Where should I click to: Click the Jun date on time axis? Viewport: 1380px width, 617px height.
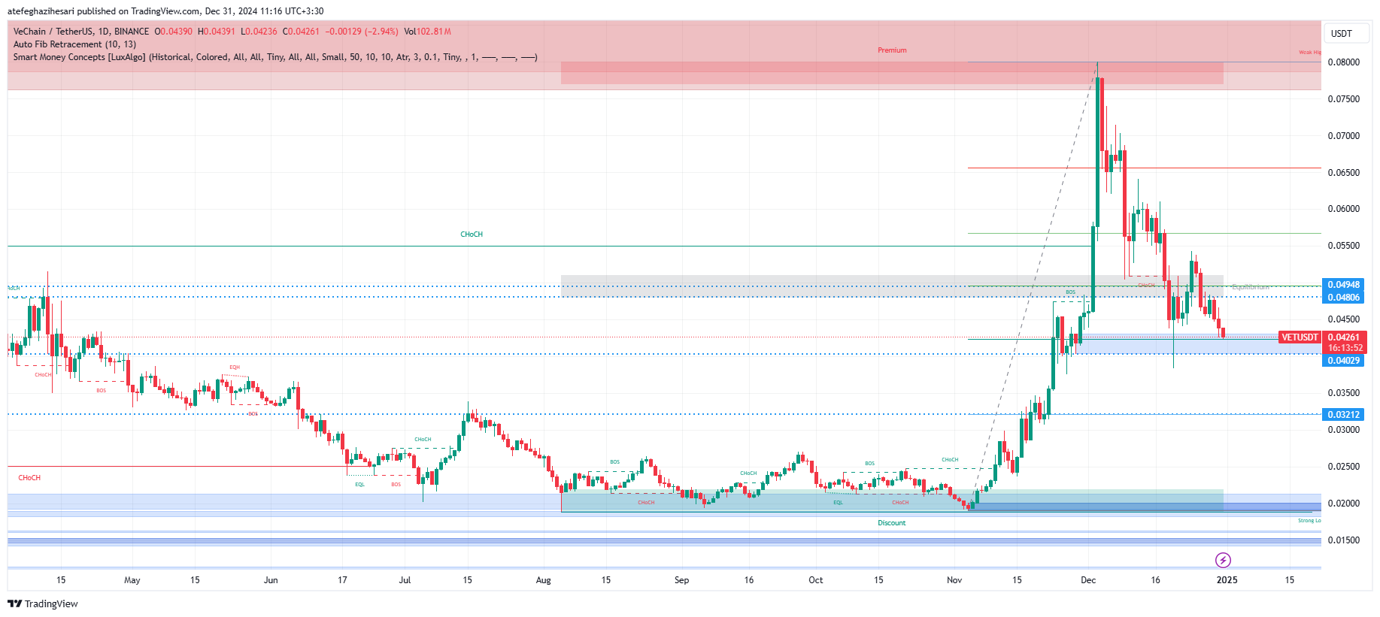pyautogui.click(x=271, y=580)
